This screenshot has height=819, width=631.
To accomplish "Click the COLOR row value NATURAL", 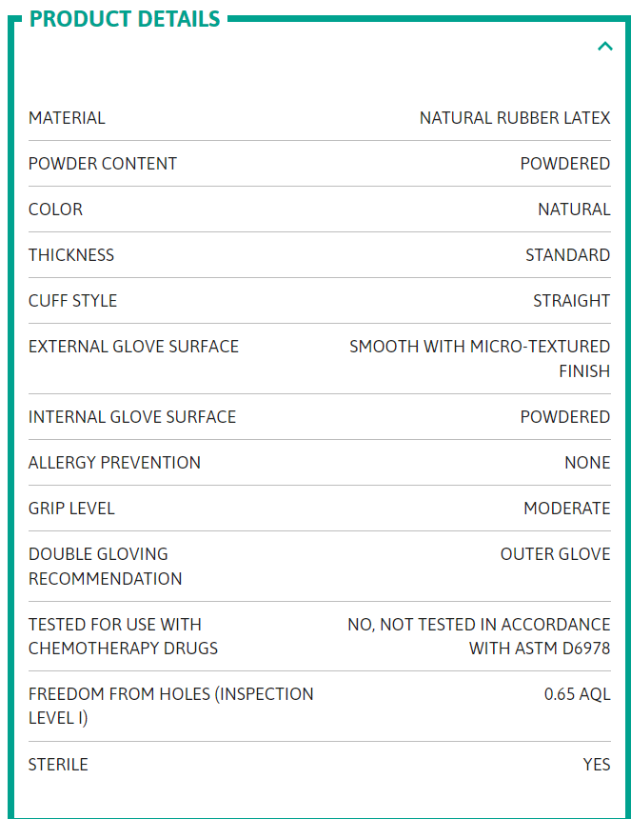I will point(574,210).
